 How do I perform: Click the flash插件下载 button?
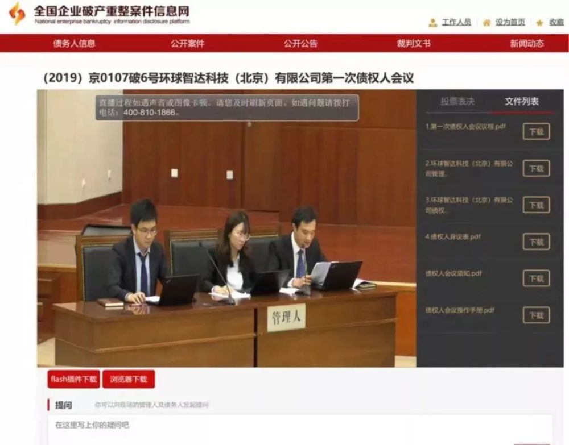[73, 380]
